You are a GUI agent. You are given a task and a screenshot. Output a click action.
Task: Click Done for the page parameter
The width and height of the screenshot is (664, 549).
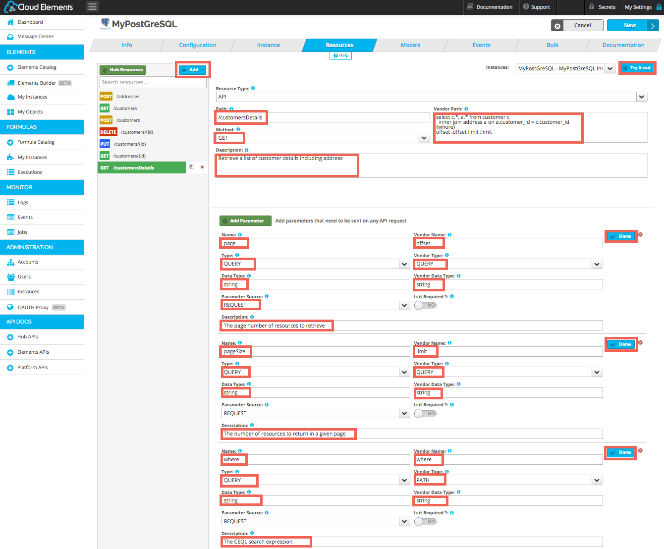(621, 236)
